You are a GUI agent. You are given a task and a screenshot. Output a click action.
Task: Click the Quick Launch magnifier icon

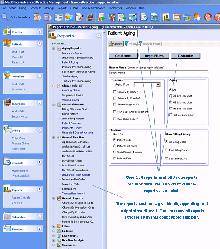tap(5, 17)
